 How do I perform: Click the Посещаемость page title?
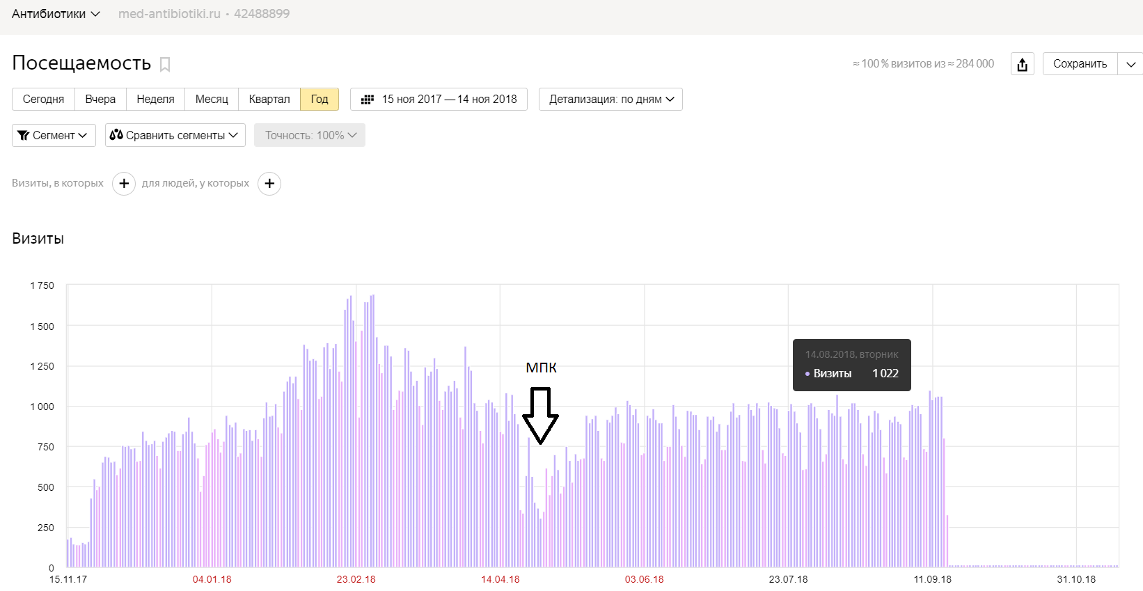[x=81, y=63]
